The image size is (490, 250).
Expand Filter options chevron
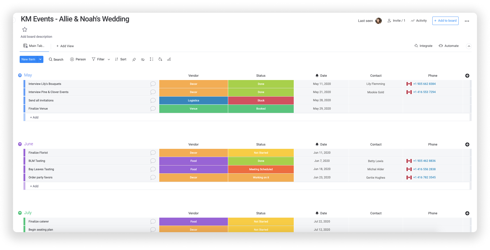coord(109,59)
